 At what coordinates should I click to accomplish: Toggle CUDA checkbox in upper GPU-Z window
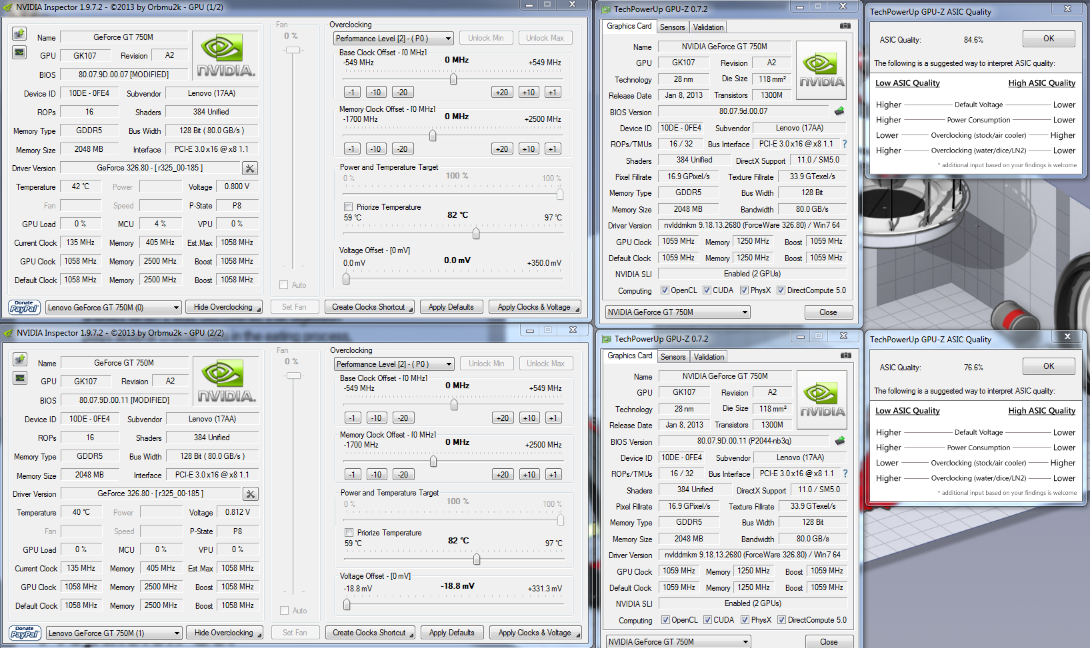click(707, 290)
